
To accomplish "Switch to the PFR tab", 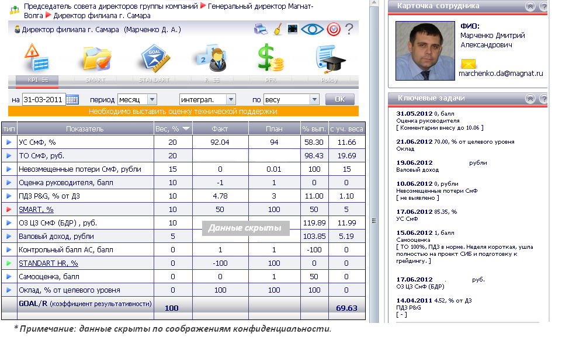I will 270,80.
